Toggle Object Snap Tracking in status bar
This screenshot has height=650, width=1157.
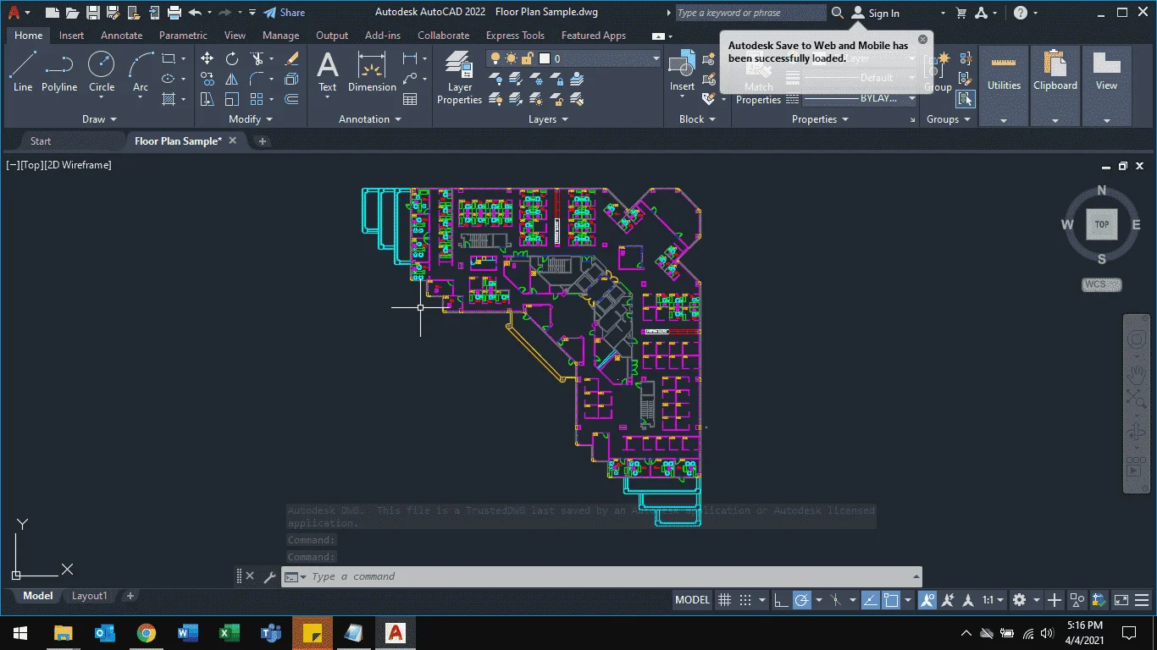[x=871, y=600]
